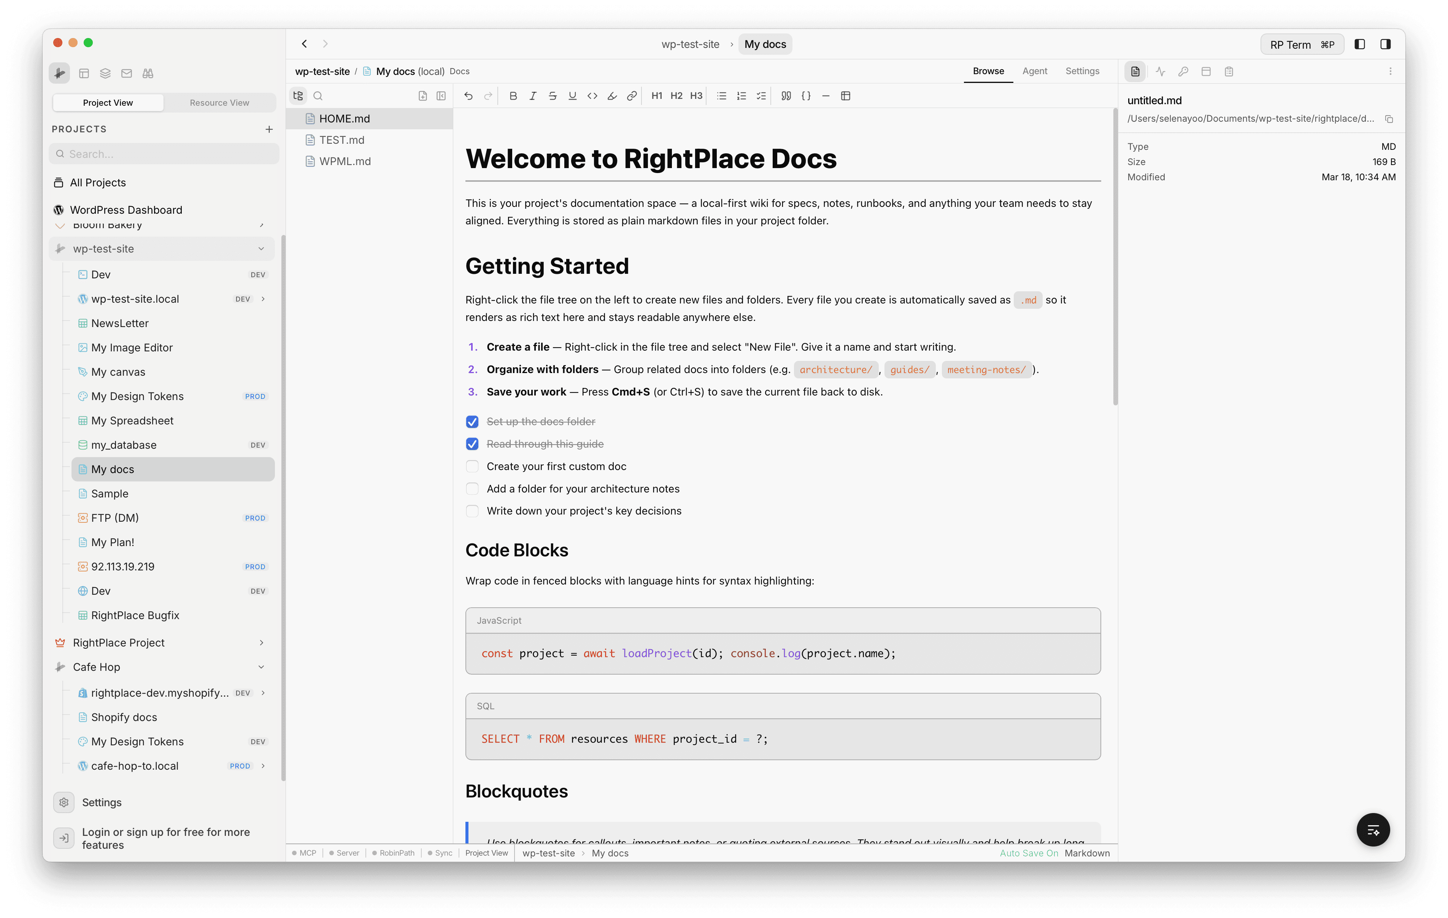Toggle bold formatting in the editor toolbar
Screen dimensions: 1448x918
tap(513, 96)
